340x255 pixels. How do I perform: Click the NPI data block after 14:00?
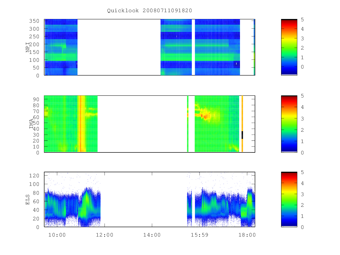pyautogui.click(x=176, y=47)
